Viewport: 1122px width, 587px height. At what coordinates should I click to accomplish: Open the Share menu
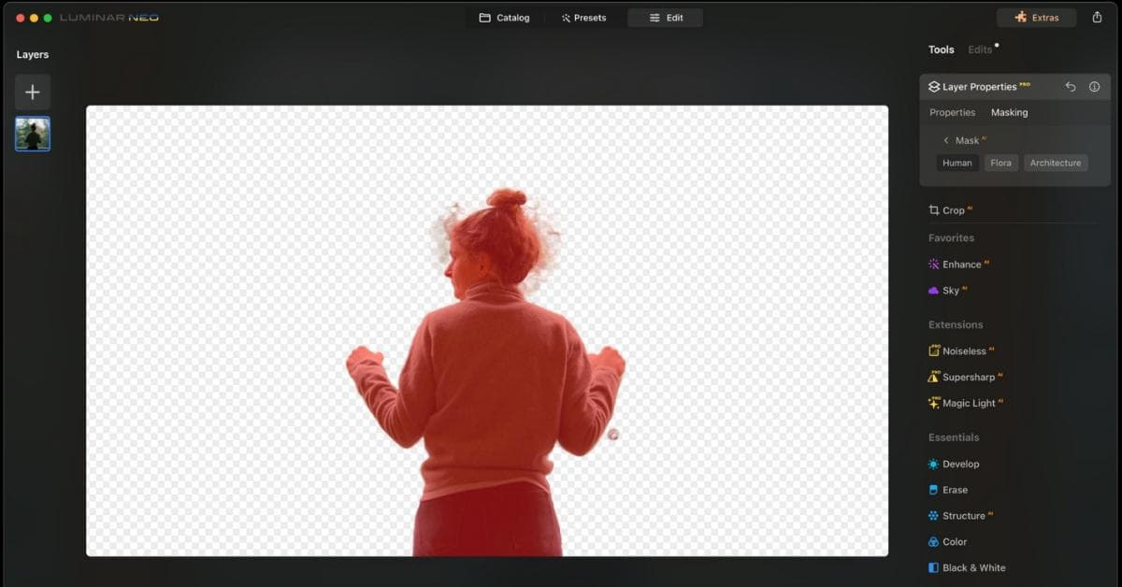1098,16
